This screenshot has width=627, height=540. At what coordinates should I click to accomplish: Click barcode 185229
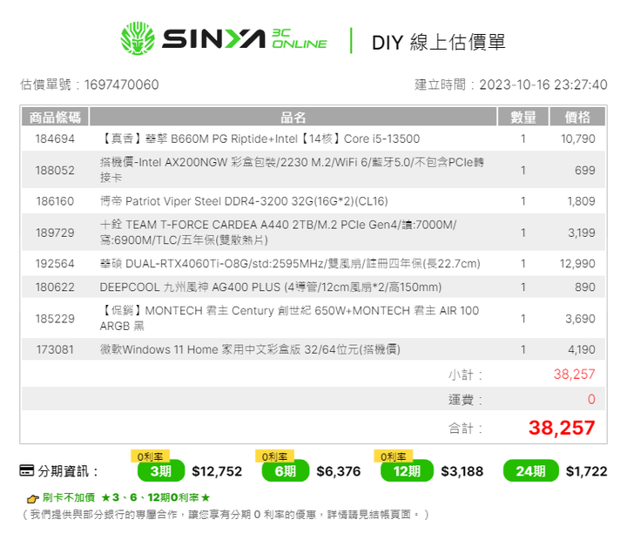[55, 319]
